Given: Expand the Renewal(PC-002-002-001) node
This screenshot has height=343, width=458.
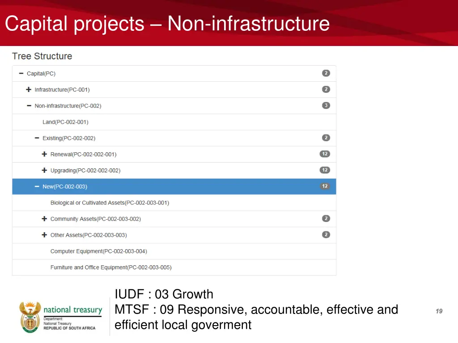Looking at the screenshot, I should [x=44, y=154].
